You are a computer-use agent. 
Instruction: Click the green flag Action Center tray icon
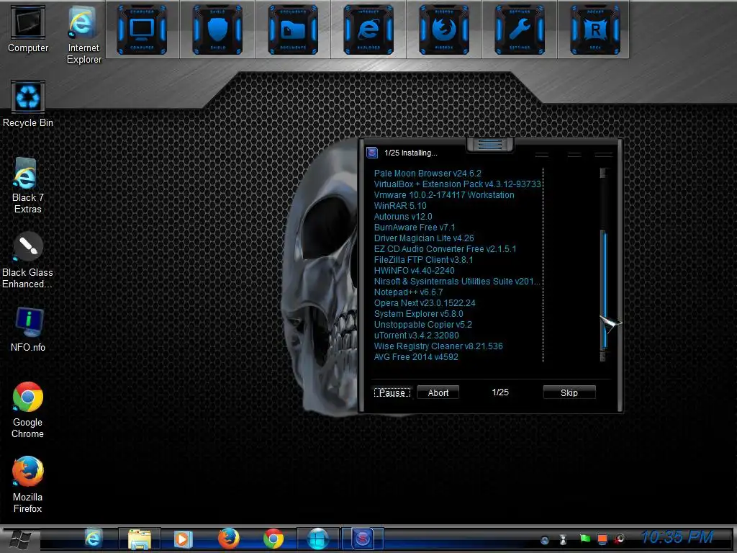pyautogui.click(x=584, y=539)
